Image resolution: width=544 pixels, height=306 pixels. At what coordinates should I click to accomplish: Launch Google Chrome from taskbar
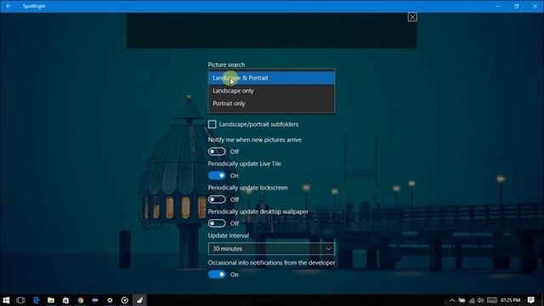click(x=81, y=300)
